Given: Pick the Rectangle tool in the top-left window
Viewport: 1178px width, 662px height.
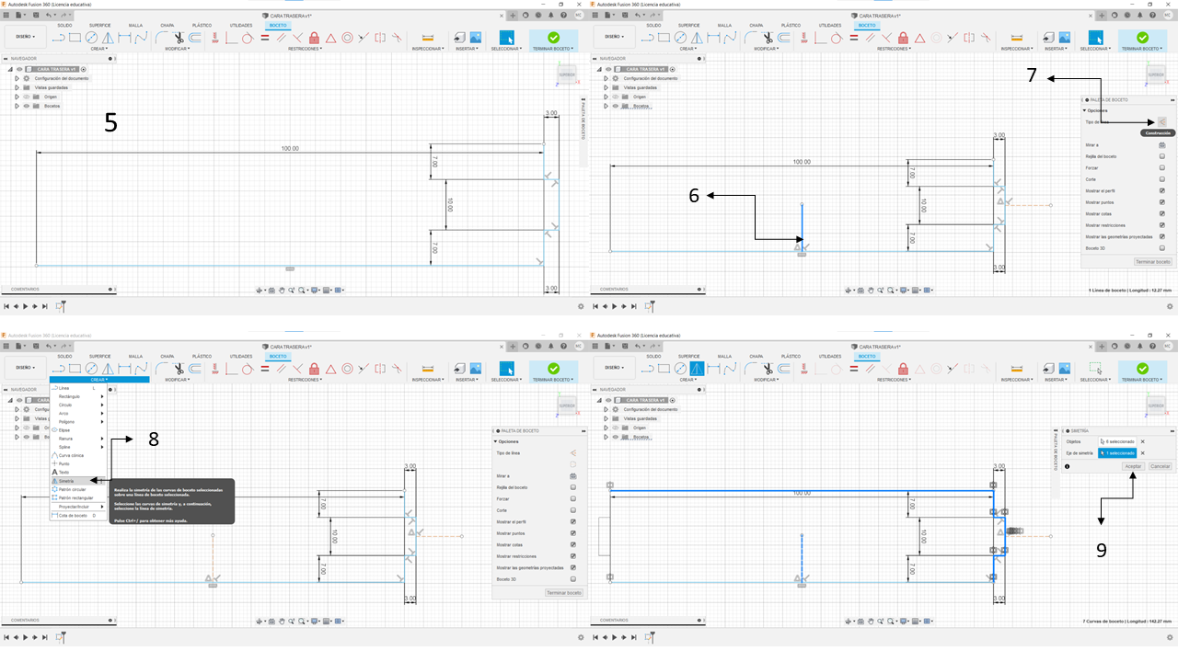Looking at the screenshot, I should coord(75,38).
